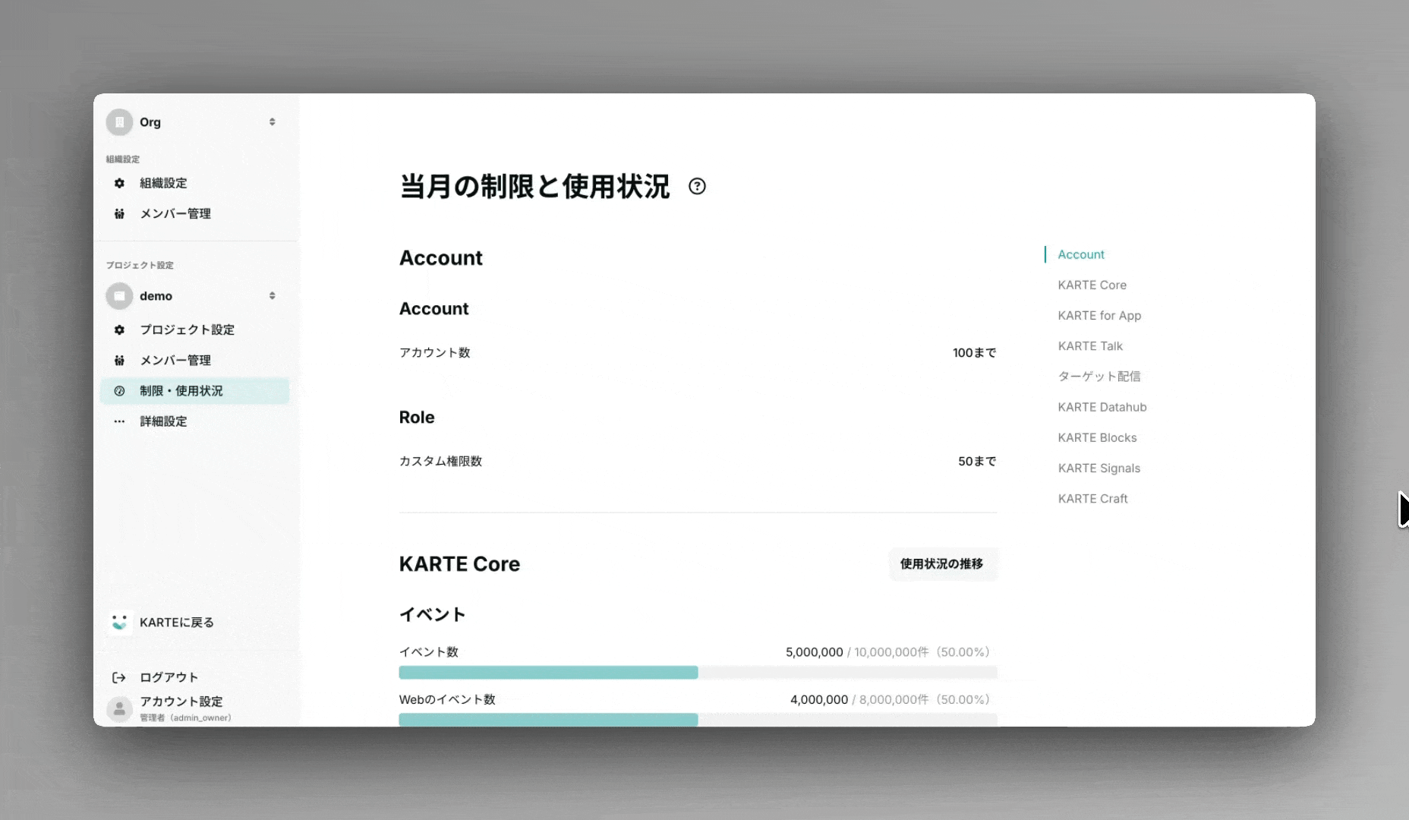Jump to ターゲット配信 section
This screenshot has width=1409, height=820.
(x=1099, y=377)
